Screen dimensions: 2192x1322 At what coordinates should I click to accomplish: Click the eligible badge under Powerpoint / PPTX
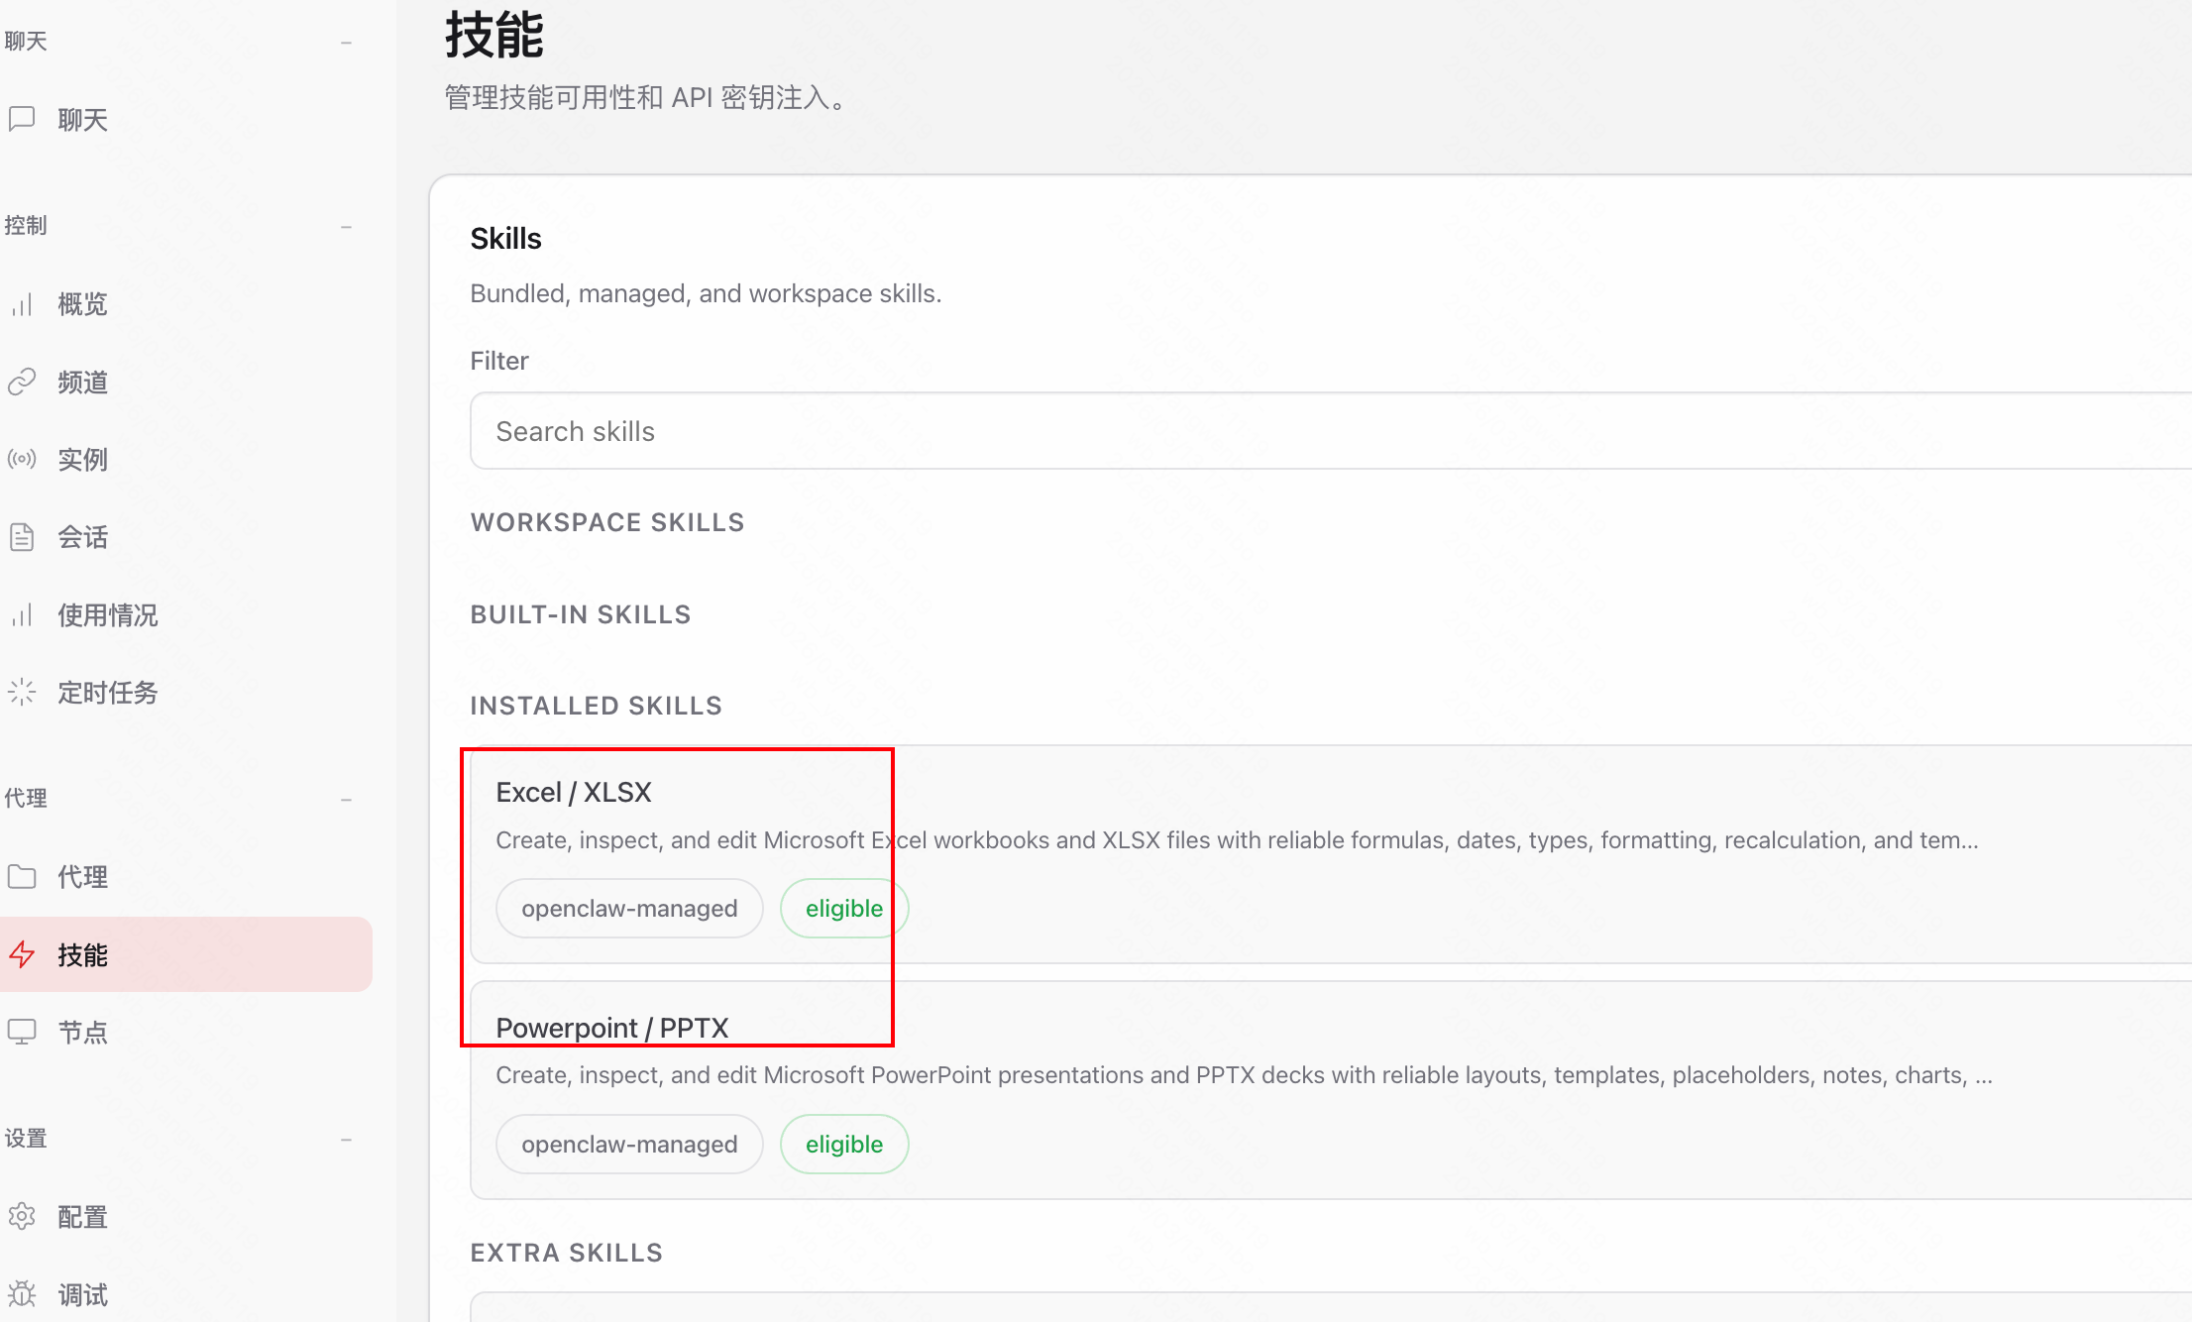pos(843,1145)
